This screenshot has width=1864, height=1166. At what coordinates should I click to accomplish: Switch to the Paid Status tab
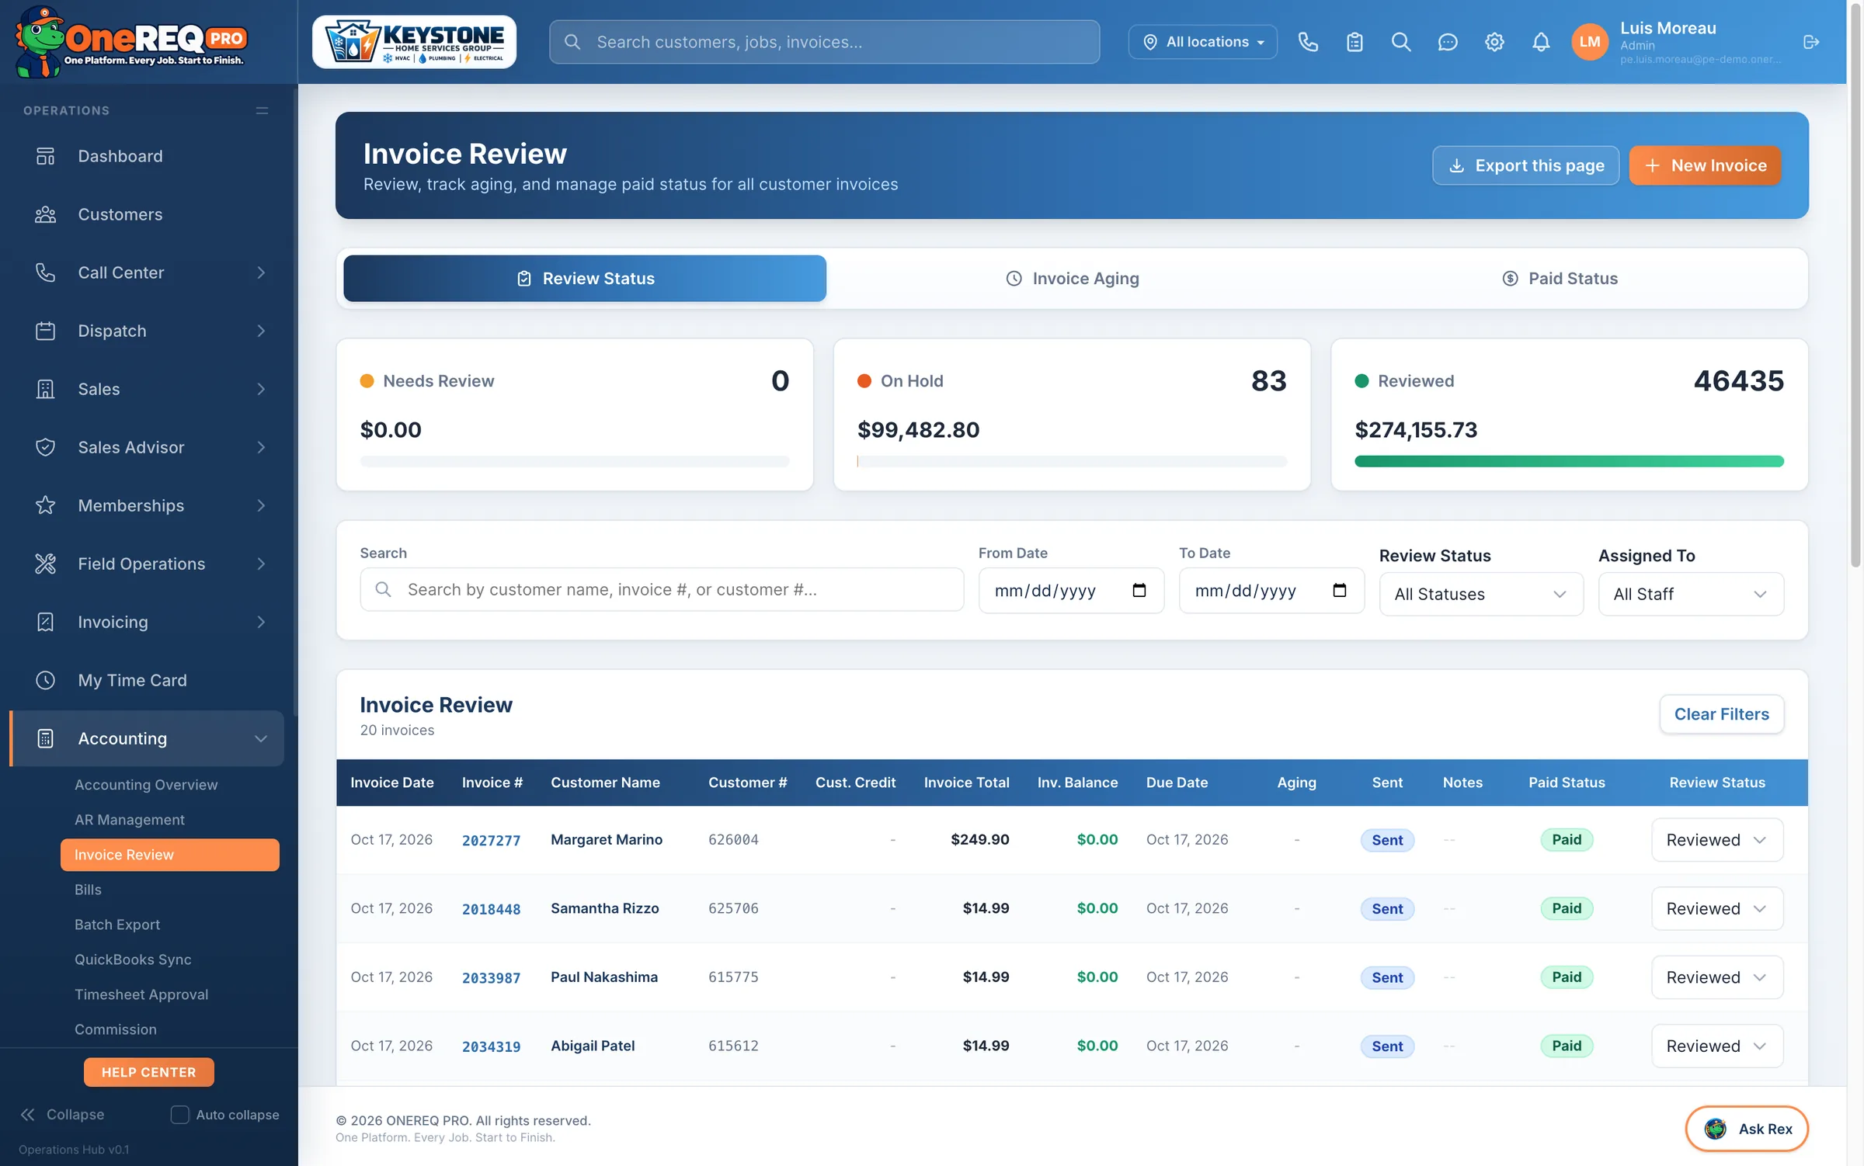click(1560, 279)
